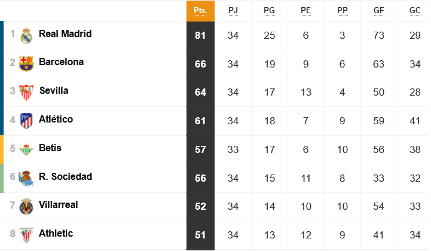431x251 pixels.
Task: Select the Sevilla team badge
Action: coord(26,93)
